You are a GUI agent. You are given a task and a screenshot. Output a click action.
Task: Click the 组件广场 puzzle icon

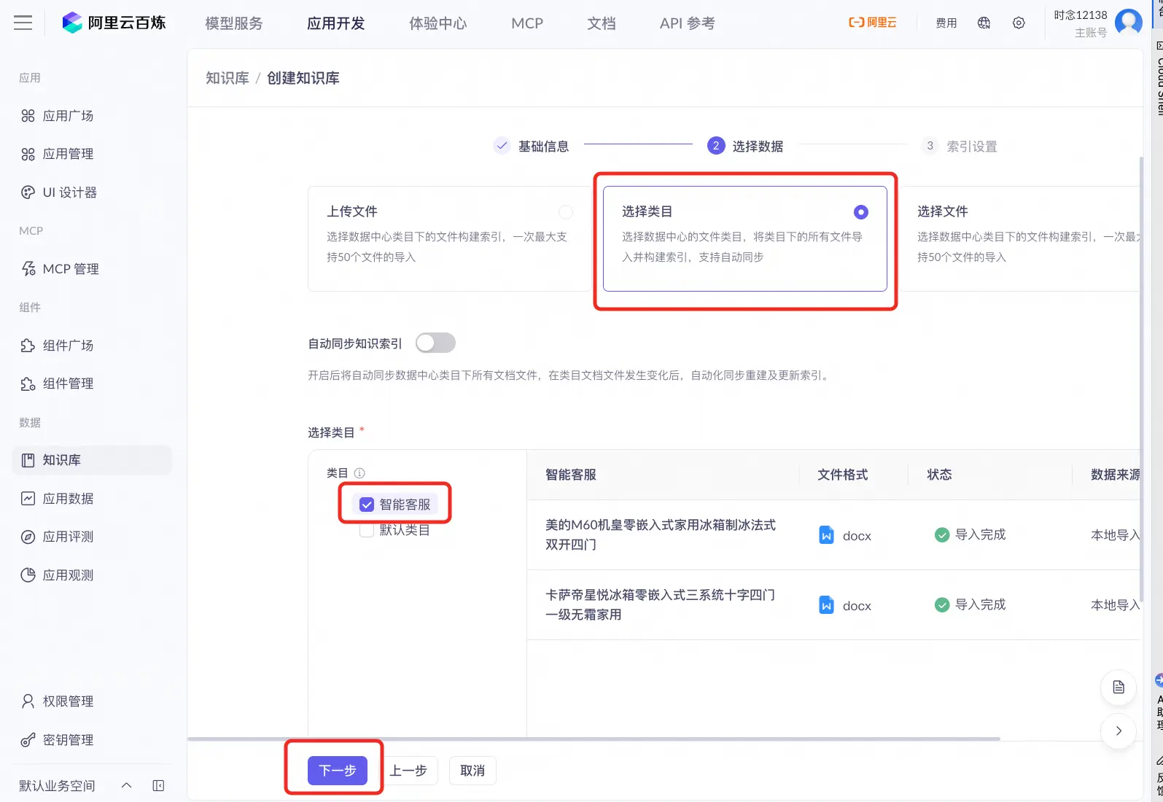(28, 346)
